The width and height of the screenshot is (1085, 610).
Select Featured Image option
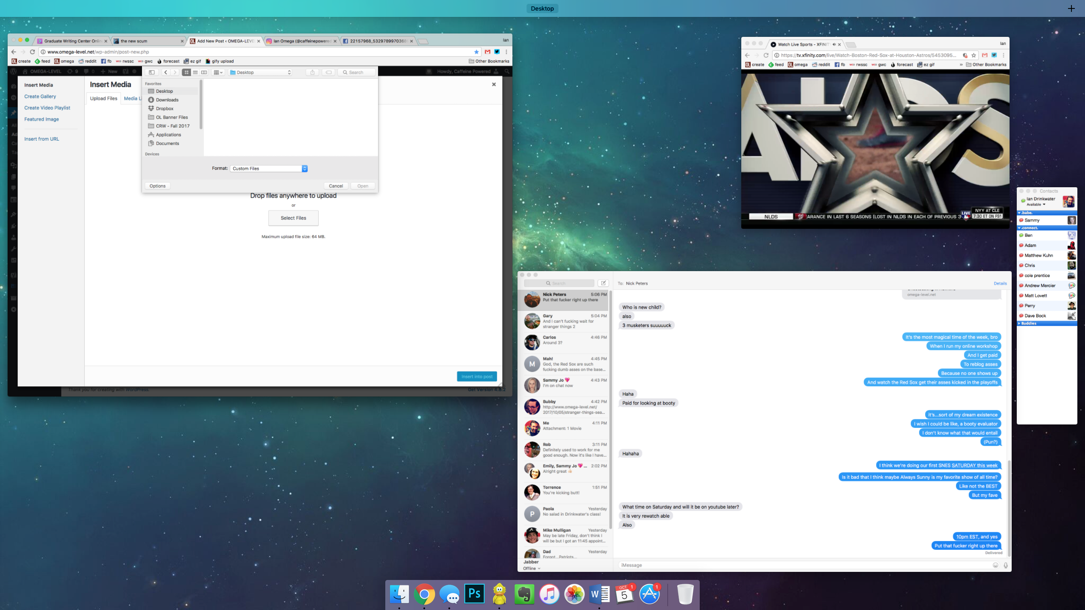tap(42, 119)
